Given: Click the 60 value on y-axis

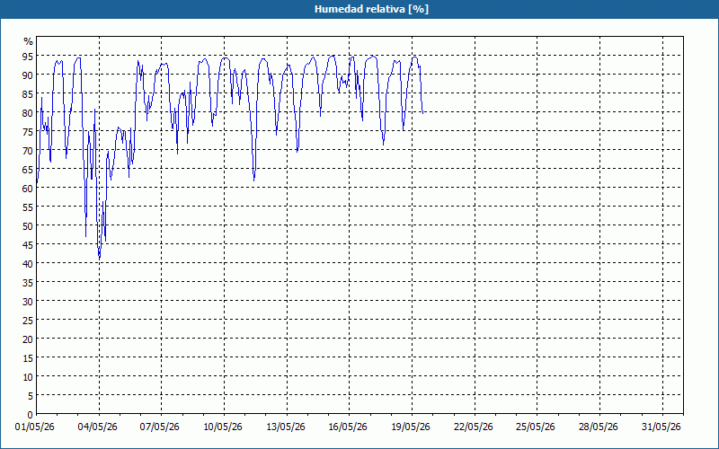Looking at the screenshot, I should coord(28,189).
